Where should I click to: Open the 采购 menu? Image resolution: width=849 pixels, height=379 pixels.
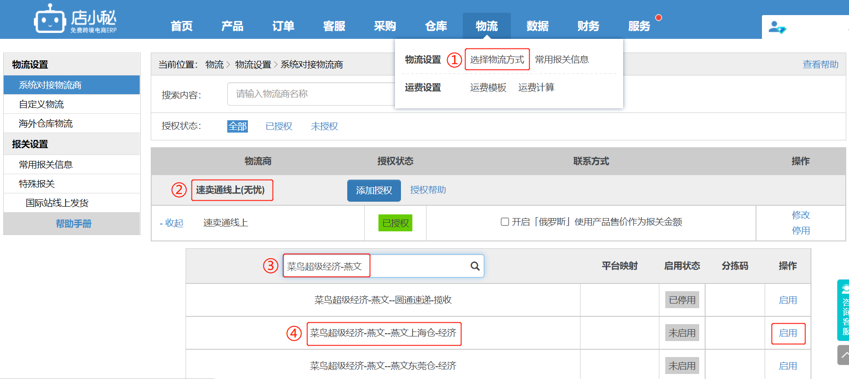(x=385, y=26)
